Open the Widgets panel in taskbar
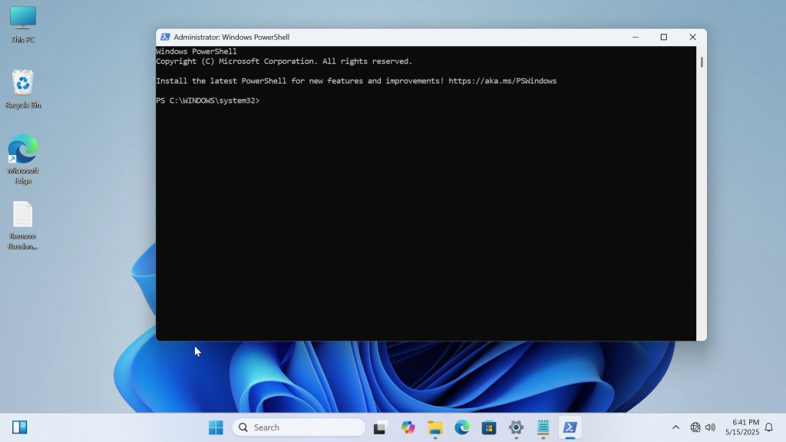Viewport: 786px width, 442px height. coord(19,427)
